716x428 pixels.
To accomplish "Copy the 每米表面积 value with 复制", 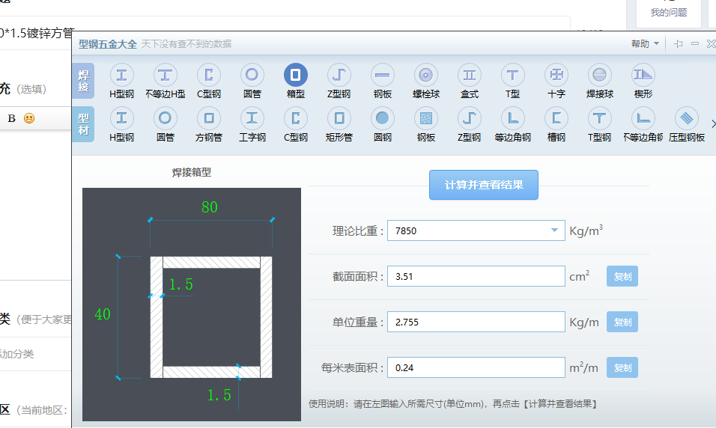I will click(x=622, y=367).
